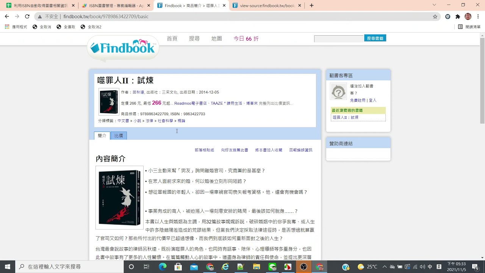The width and height of the screenshot is (485, 273).
Task: Click the address bar URL
Action: point(106,17)
